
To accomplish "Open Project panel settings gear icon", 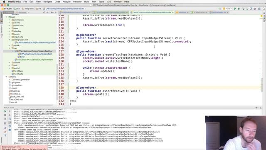I will pos(52,12).
